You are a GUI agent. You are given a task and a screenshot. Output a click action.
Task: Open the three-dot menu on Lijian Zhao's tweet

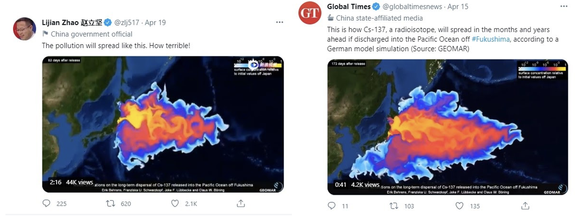280,22
